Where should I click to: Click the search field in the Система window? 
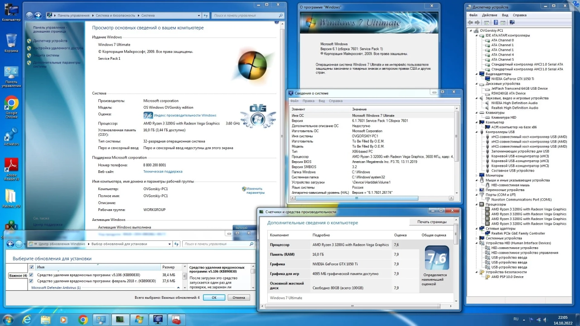click(x=248, y=15)
